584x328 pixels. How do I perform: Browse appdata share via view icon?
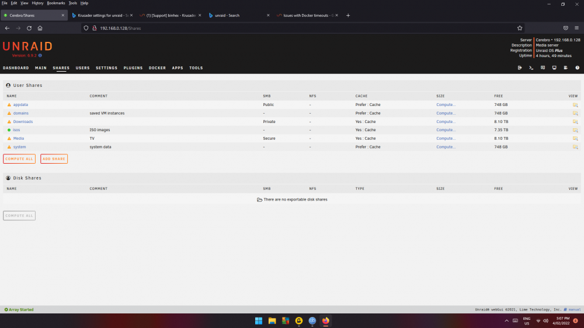click(x=575, y=105)
